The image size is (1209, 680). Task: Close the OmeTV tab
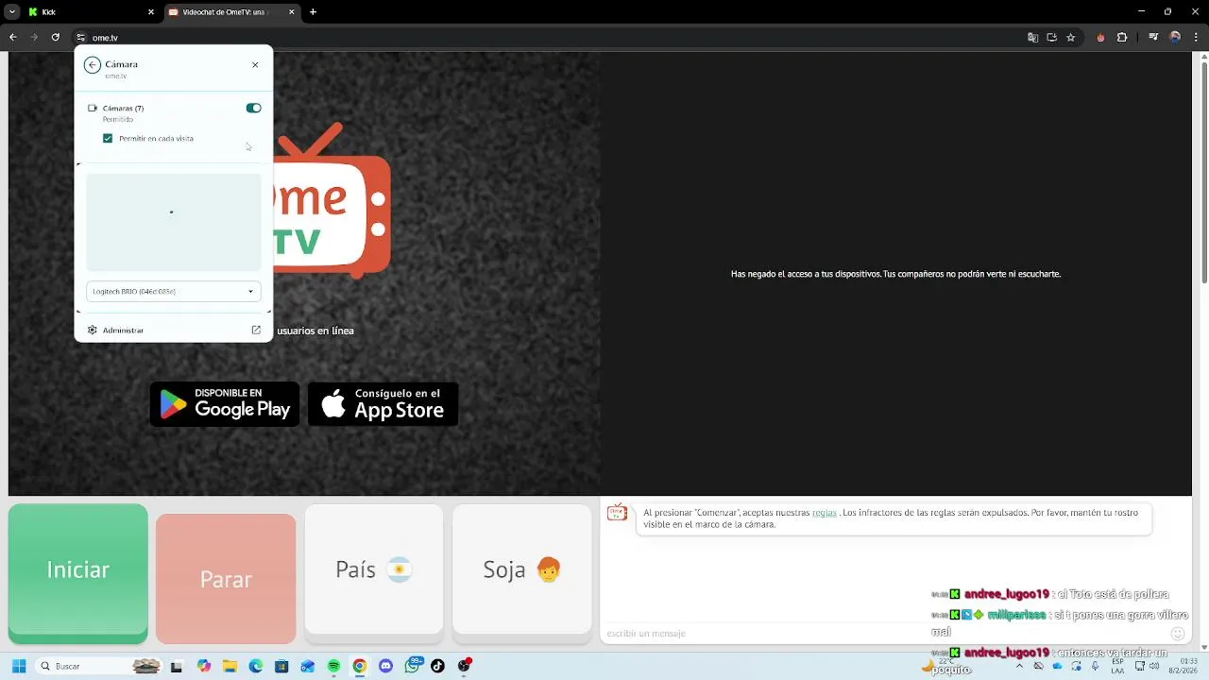[x=291, y=12]
